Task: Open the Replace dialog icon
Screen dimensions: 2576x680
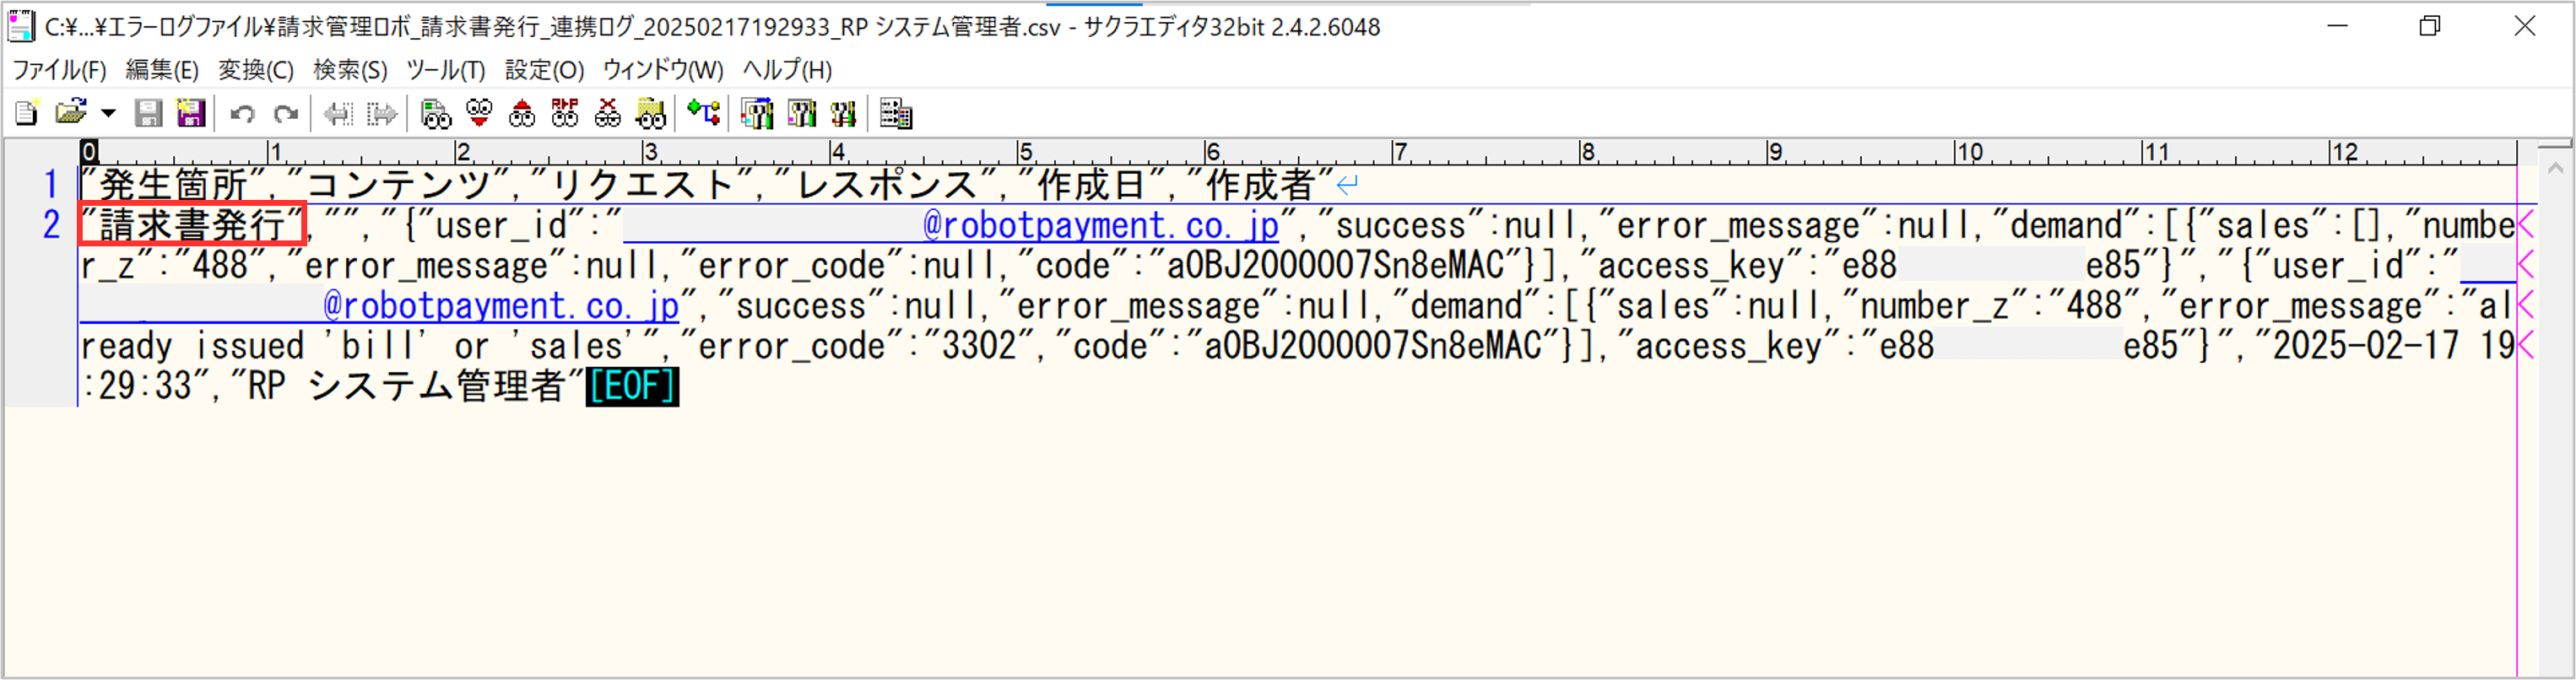Action: [565, 114]
